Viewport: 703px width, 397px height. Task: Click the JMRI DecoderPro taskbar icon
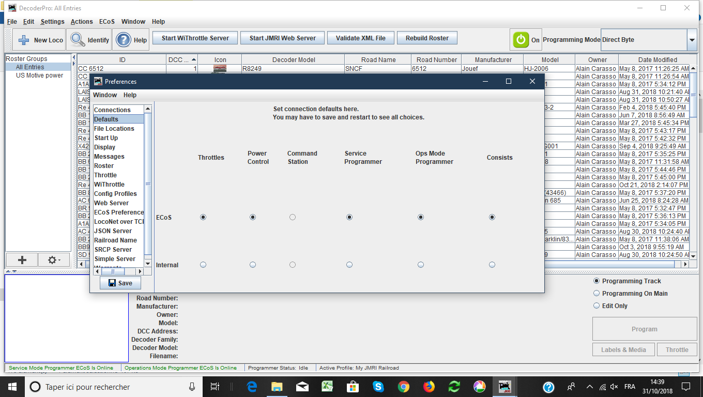click(x=505, y=386)
